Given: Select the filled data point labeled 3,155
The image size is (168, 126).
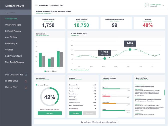Looking at the screenshot, I should (130, 49).
